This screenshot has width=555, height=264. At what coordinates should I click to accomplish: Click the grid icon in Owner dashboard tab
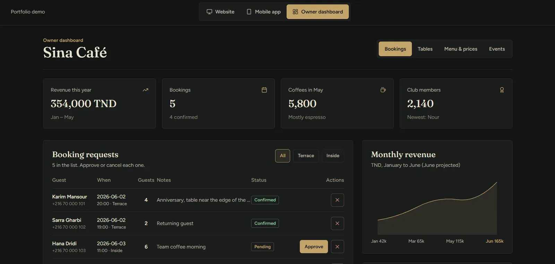[x=295, y=12]
